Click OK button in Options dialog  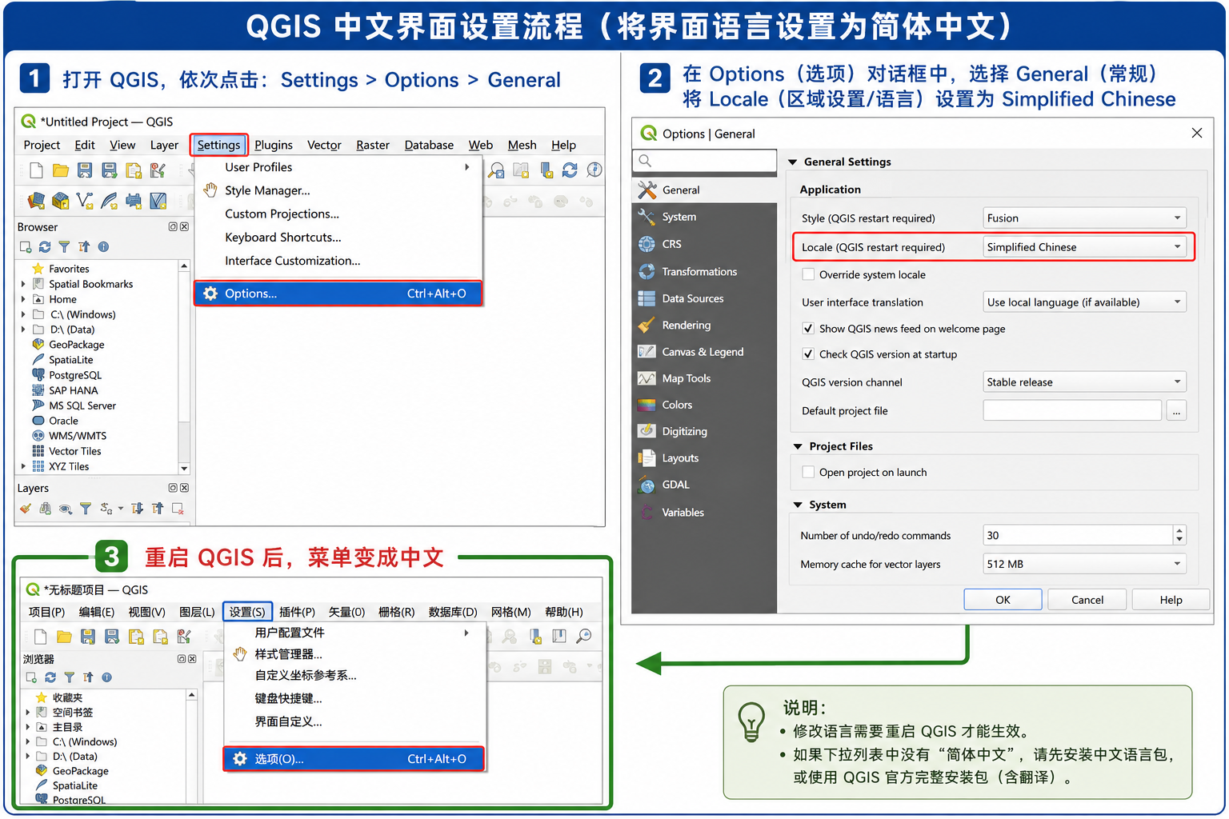point(1003,600)
